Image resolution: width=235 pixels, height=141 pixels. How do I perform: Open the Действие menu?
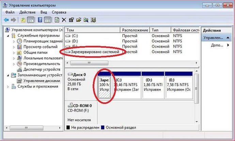point(28,12)
